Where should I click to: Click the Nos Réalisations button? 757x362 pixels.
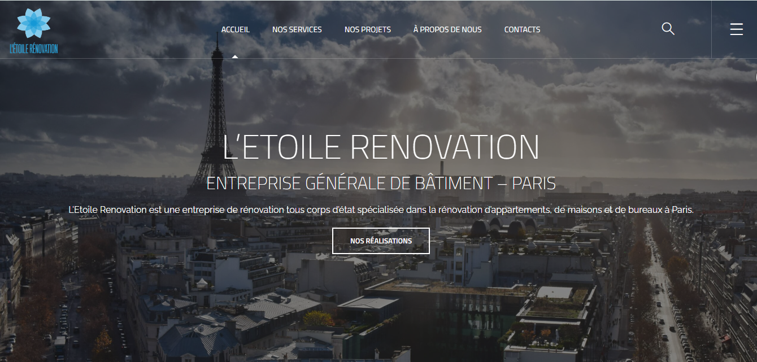click(x=381, y=241)
